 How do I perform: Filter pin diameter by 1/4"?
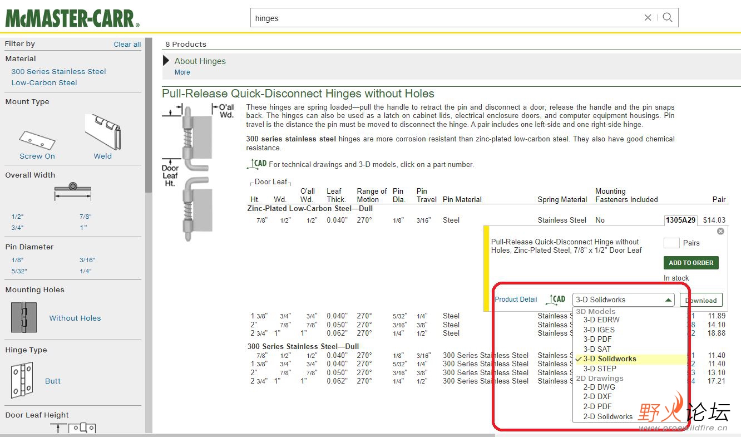pos(86,271)
